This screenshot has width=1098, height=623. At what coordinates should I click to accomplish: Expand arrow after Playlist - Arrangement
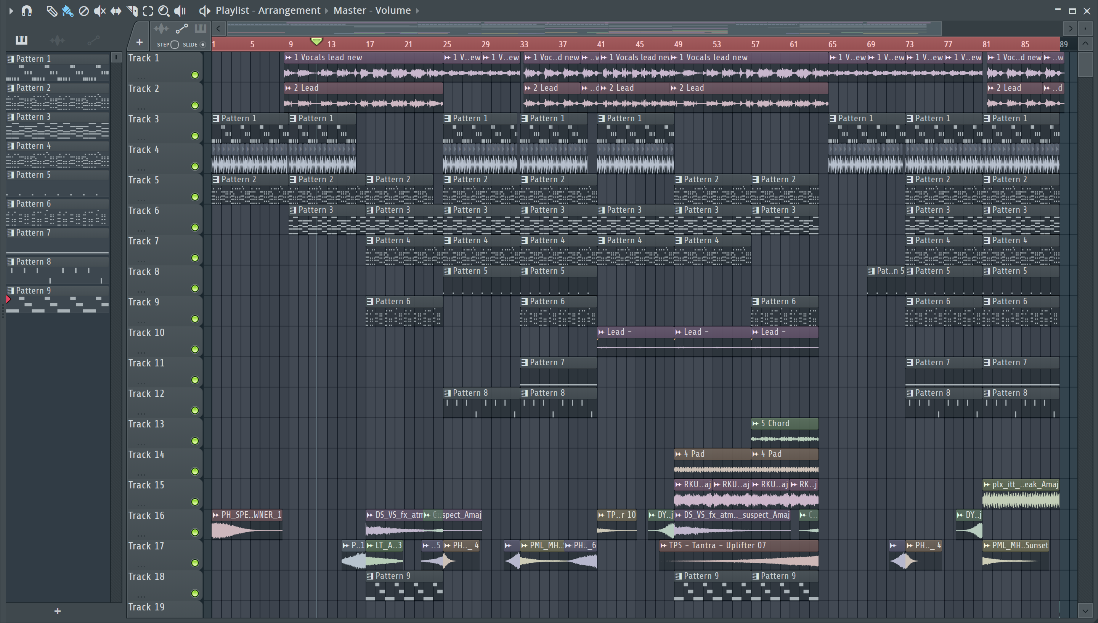pyautogui.click(x=327, y=10)
